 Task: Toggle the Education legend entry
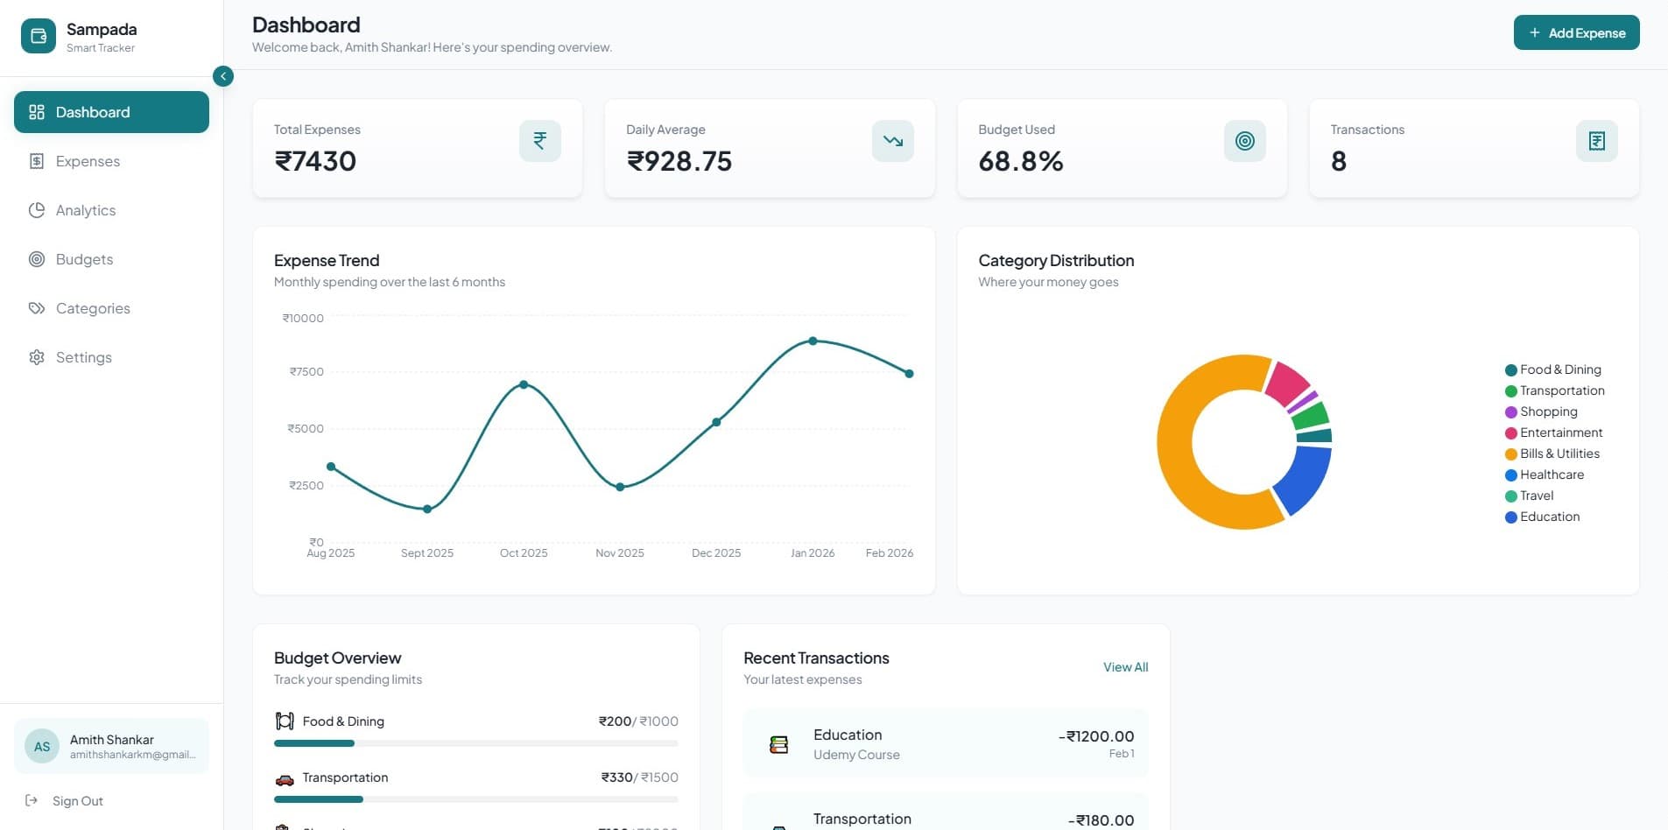(x=1544, y=517)
